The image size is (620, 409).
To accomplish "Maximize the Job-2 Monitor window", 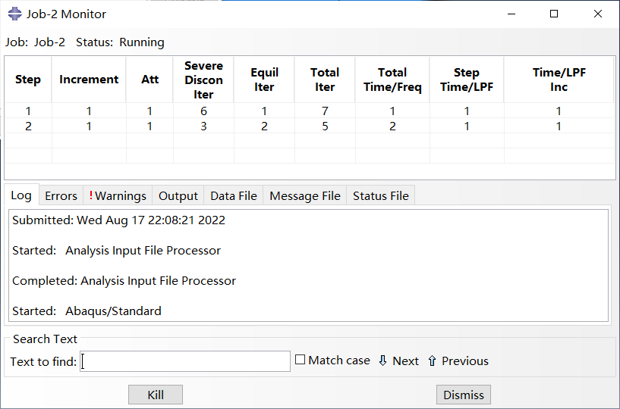I will click(x=554, y=14).
